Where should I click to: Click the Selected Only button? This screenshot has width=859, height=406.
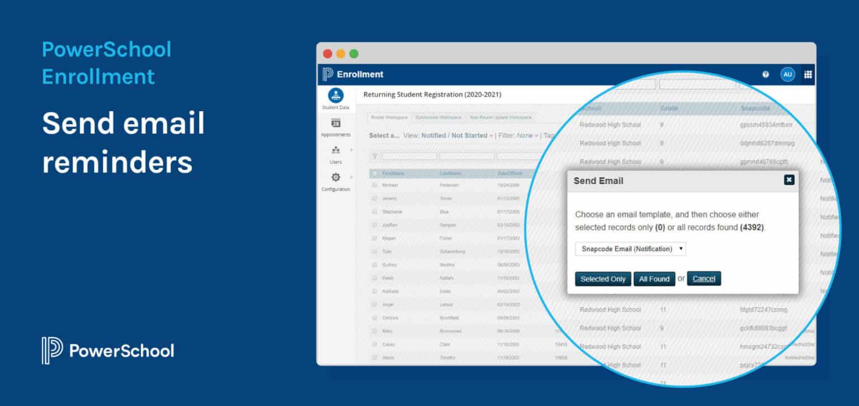(x=603, y=278)
